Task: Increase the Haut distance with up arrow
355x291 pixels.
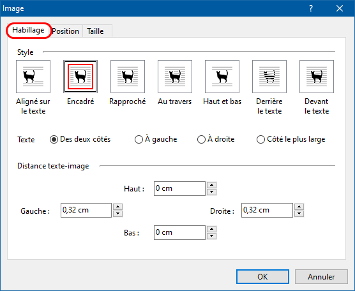Action: point(212,185)
